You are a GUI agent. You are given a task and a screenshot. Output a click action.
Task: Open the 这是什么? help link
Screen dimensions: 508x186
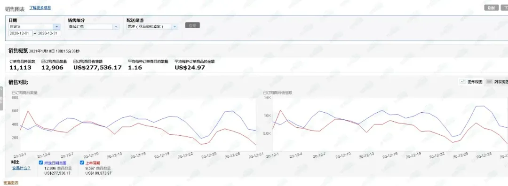21,168
